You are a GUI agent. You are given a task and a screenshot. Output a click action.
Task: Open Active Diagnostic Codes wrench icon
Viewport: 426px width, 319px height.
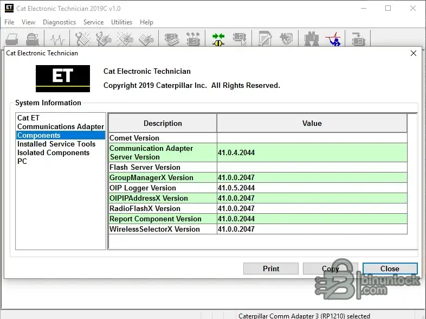pos(82,39)
